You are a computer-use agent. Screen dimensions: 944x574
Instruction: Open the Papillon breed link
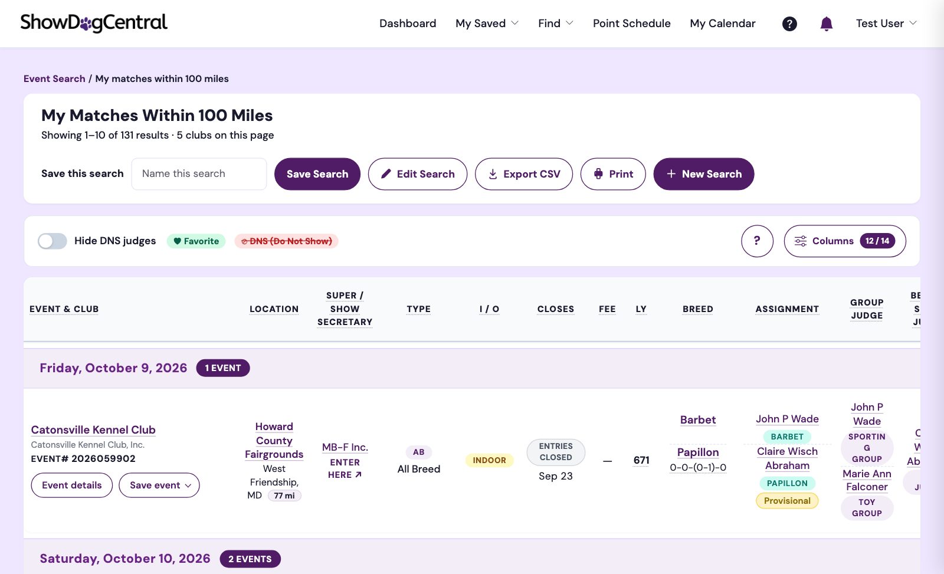(698, 452)
